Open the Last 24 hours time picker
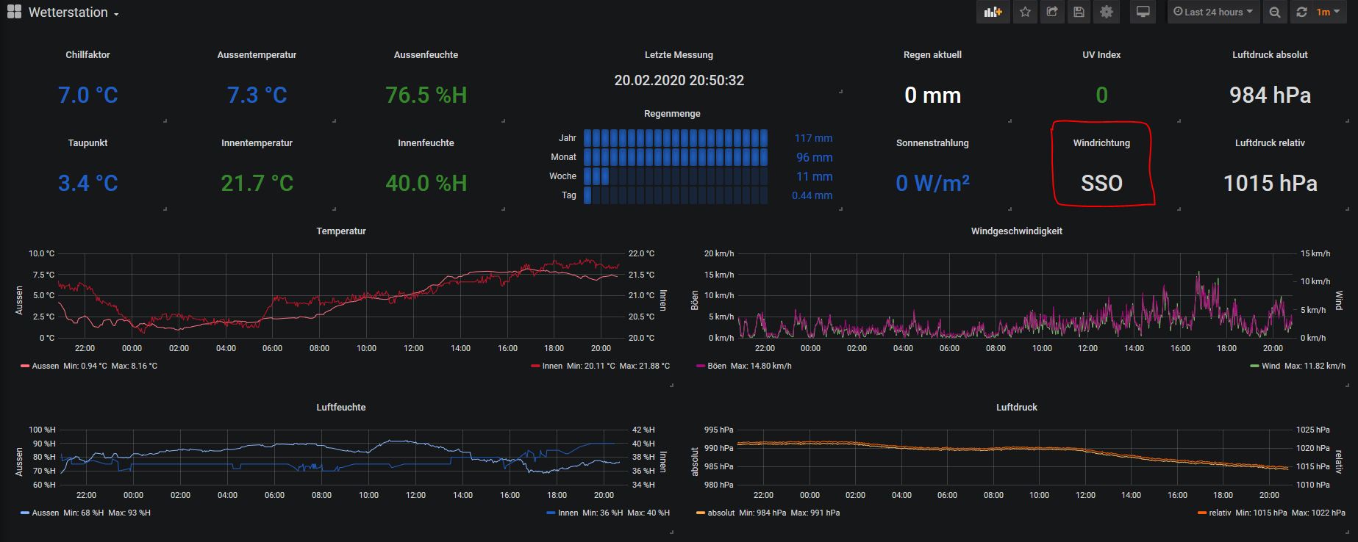The height and width of the screenshot is (542, 1358). click(x=1213, y=12)
